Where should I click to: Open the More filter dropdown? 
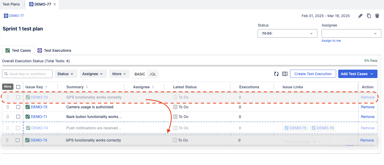[119, 74]
